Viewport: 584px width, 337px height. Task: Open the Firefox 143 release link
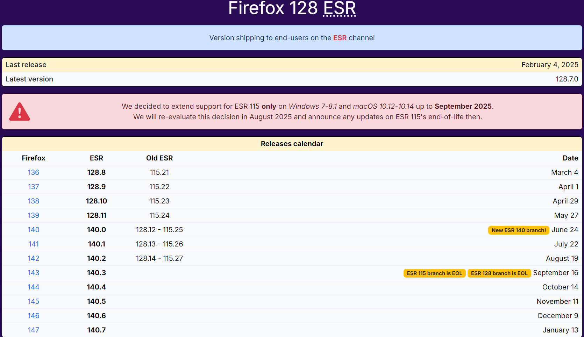tap(34, 273)
